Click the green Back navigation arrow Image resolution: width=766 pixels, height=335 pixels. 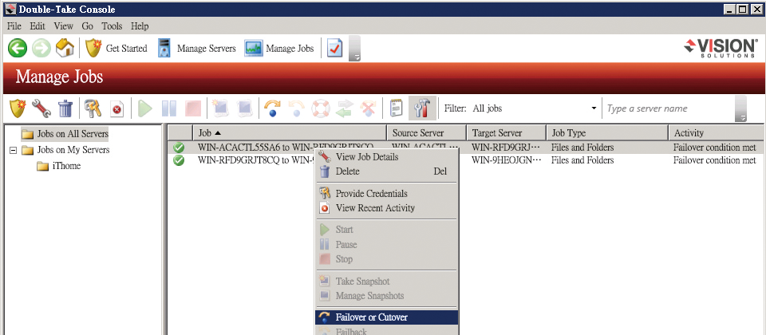pos(18,48)
